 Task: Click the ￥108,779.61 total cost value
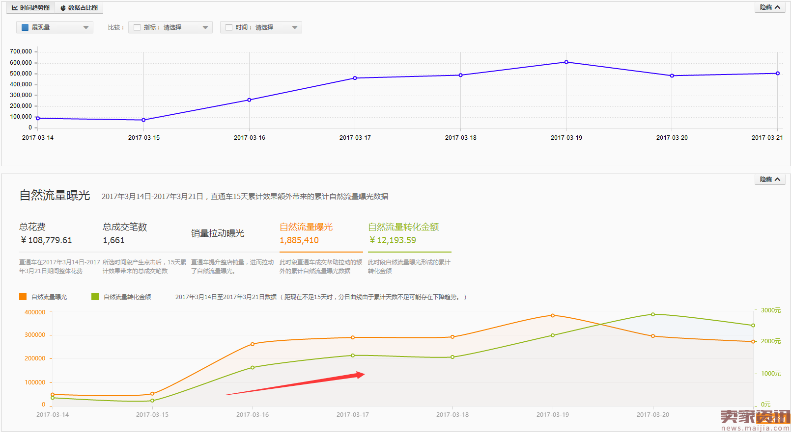tap(46, 240)
